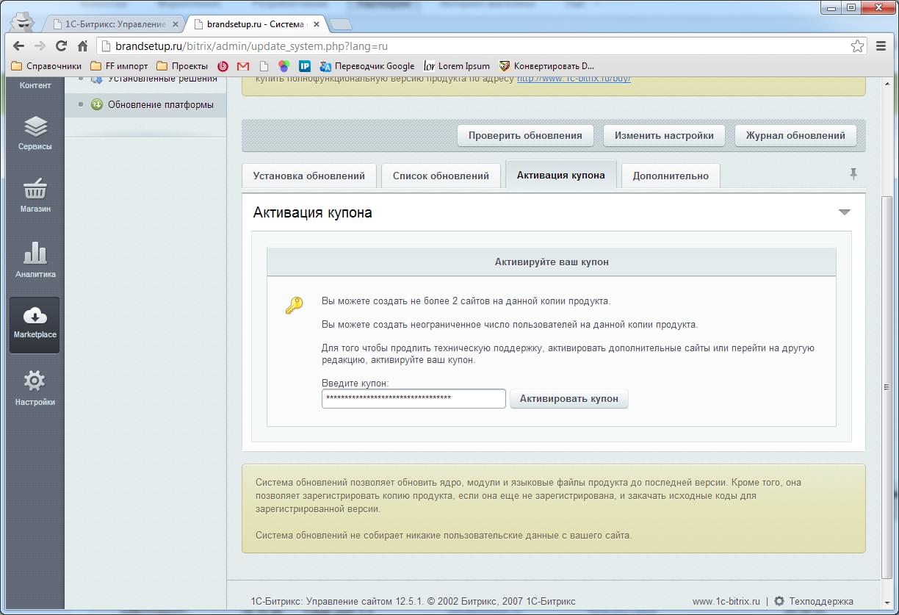This screenshot has height=615, width=899.
Task: Click the page vertical scrollbar thumb
Action: tap(887, 387)
